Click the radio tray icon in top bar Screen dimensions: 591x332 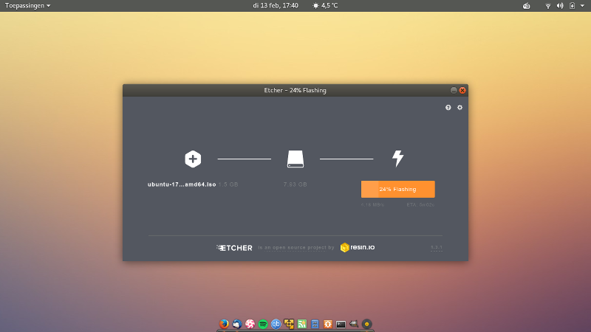pyautogui.click(x=526, y=6)
